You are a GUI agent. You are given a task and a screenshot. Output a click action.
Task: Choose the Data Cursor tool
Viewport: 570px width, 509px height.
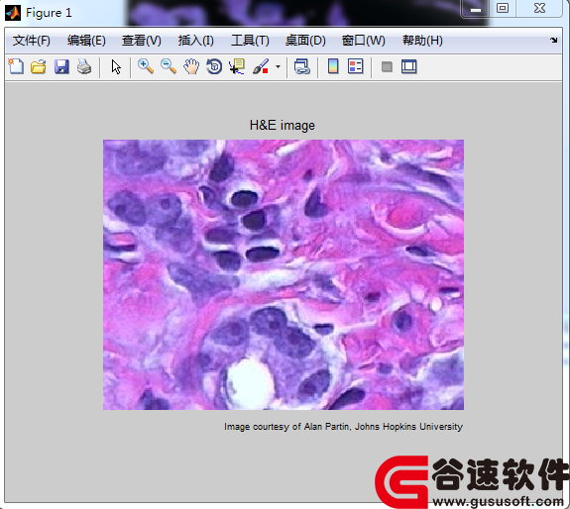click(237, 66)
